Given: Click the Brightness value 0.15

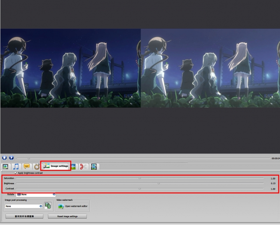Looking at the screenshot, I should [x=273, y=183].
